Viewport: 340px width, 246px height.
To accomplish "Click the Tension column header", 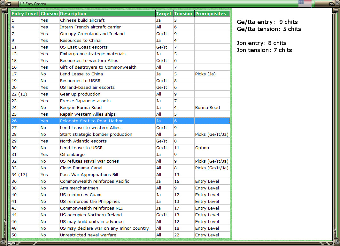I will point(184,13).
